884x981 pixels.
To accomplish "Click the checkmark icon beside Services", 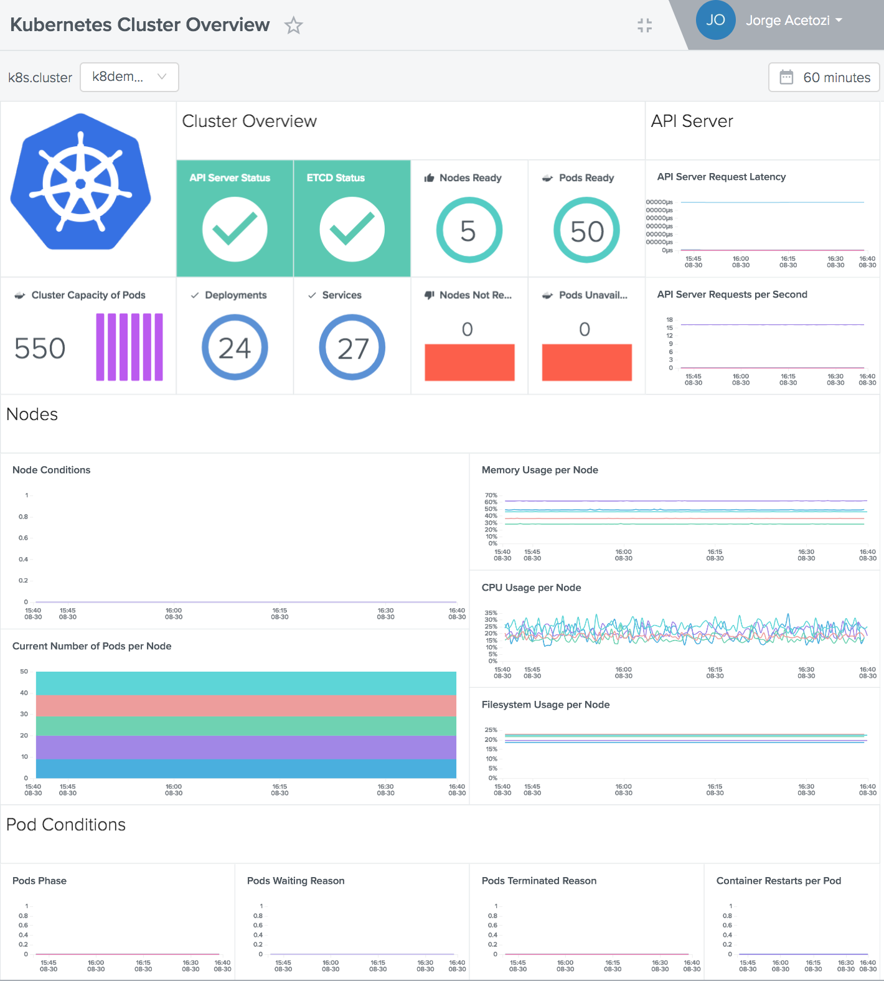I will (312, 295).
